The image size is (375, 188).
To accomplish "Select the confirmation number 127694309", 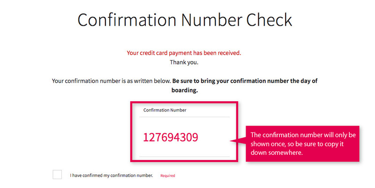I will (171, 137).
